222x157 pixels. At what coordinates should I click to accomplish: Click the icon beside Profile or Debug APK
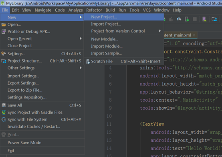pos(4,31)
